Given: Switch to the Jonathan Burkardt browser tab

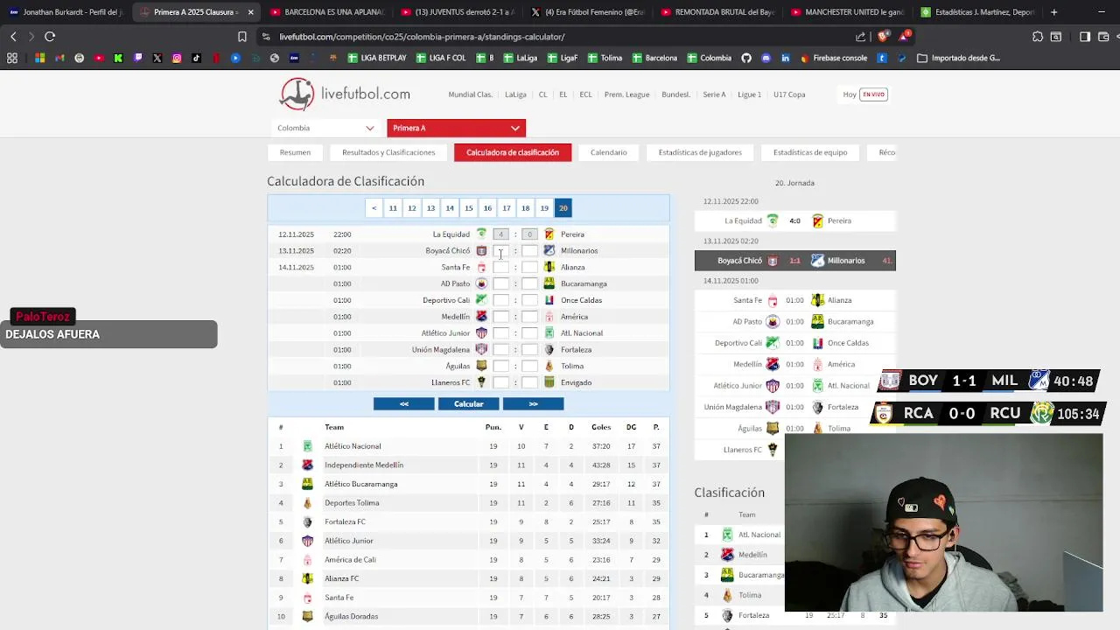Looking at the screenshot, I should [66, 12].
